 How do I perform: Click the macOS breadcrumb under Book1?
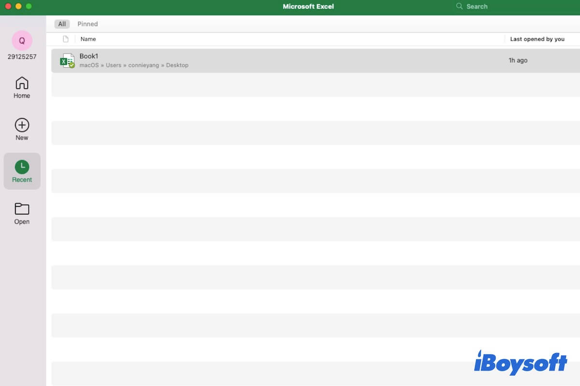tap(89, 65)
